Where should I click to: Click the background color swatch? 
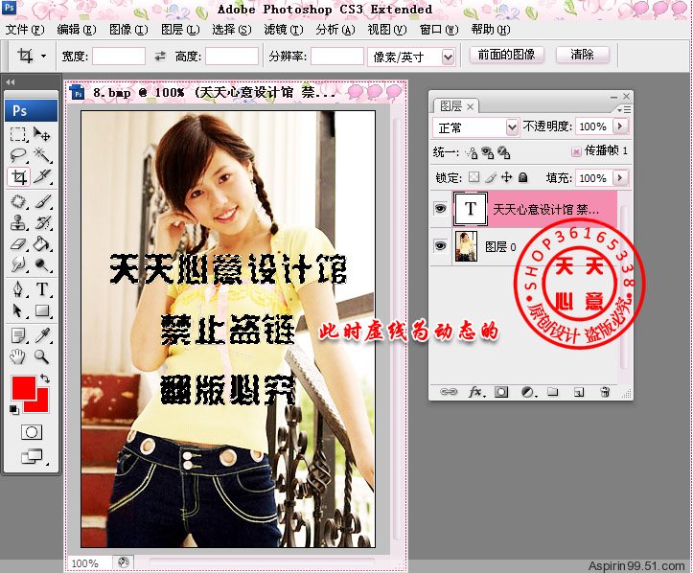41,404
